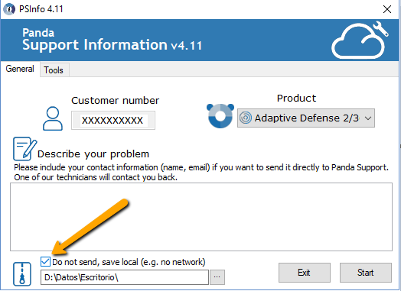
Task: Focus the Customer number input field
Action: click(x=113, y=120)
